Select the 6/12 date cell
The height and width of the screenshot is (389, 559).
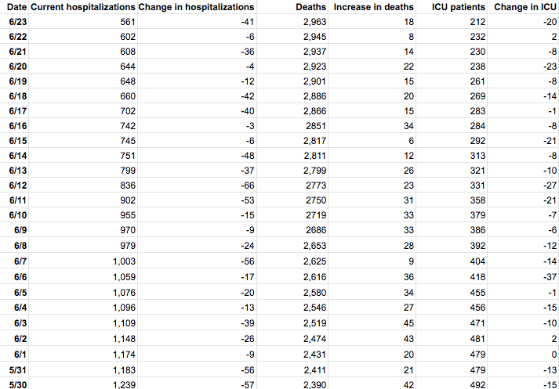17,185
